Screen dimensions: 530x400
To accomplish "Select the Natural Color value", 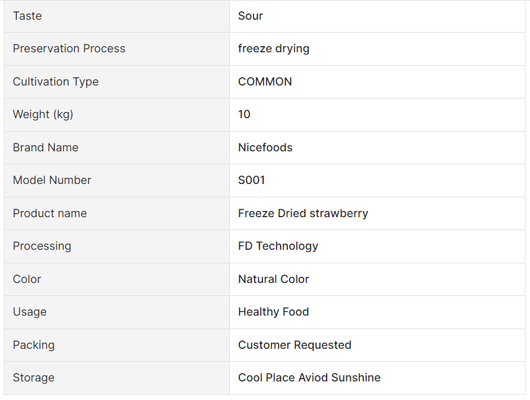I will pyautogui.click(x=274, y=279).
